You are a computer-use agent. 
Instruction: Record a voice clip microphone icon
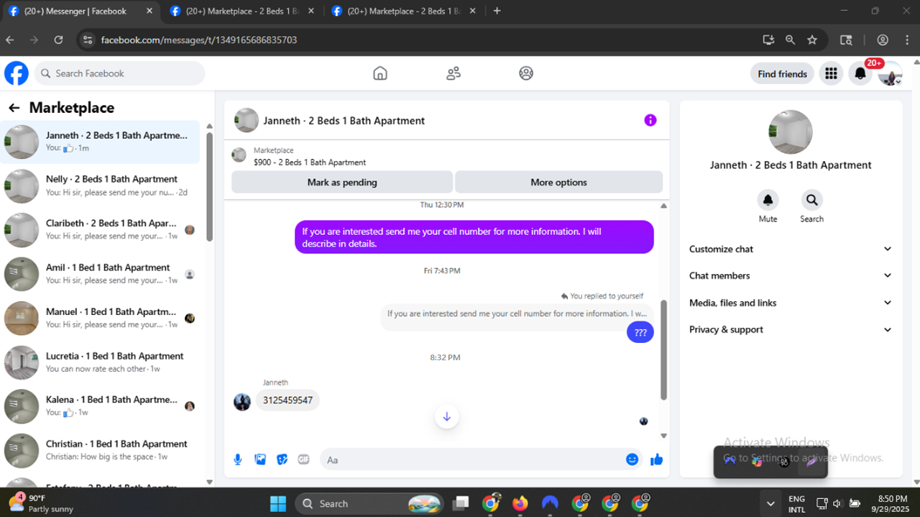(238, 459)
